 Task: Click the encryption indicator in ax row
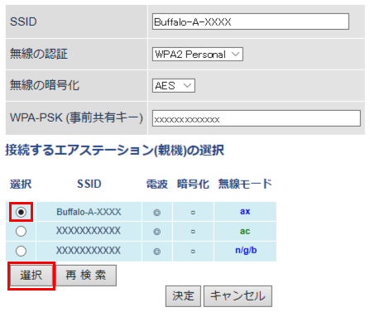pyautogui.click(x=193, y=213)
